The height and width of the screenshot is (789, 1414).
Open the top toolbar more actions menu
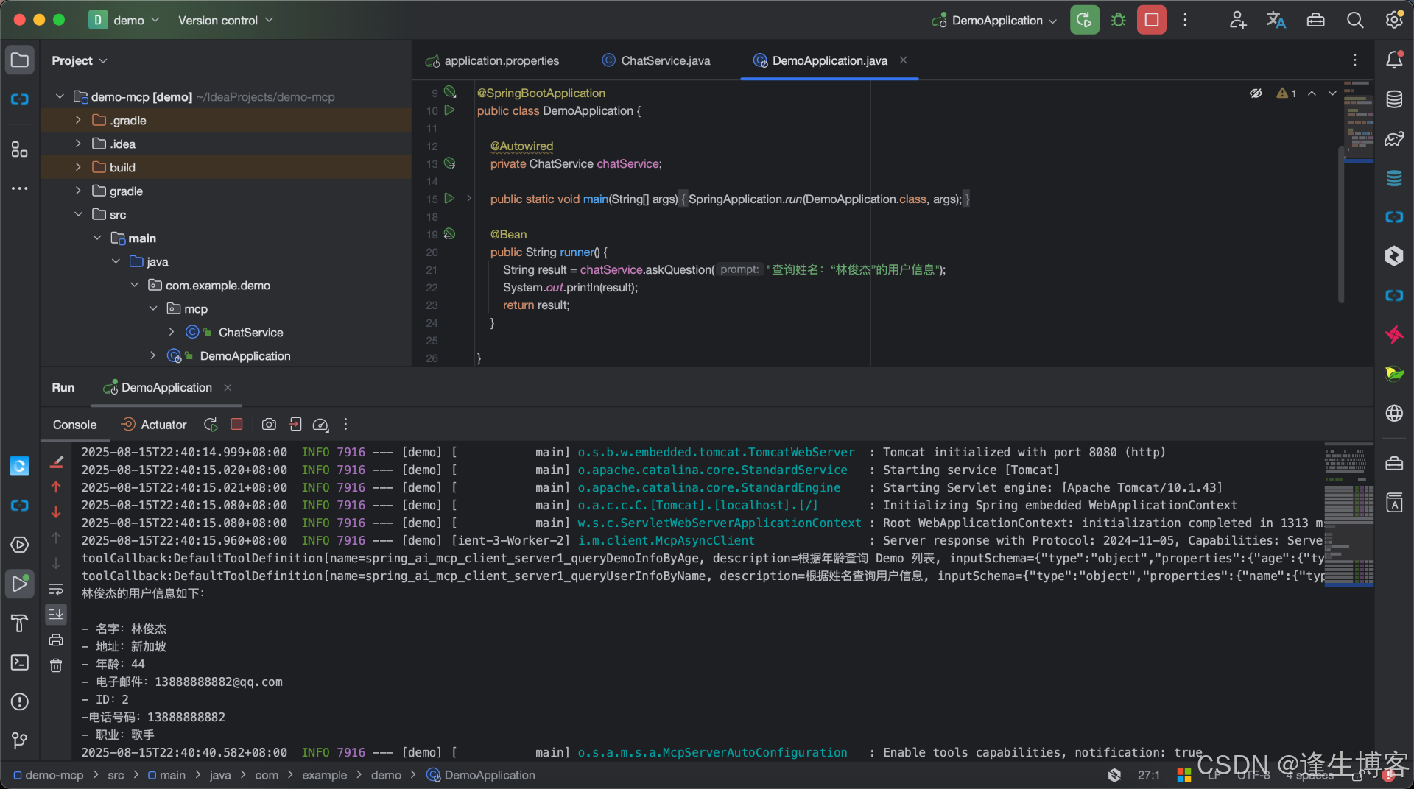(x=1185, y=20)
